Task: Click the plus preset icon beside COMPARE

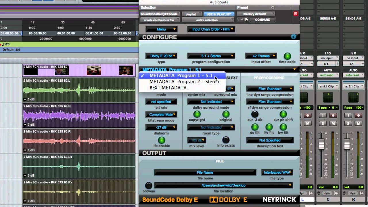Action: (x=242, y=20)
